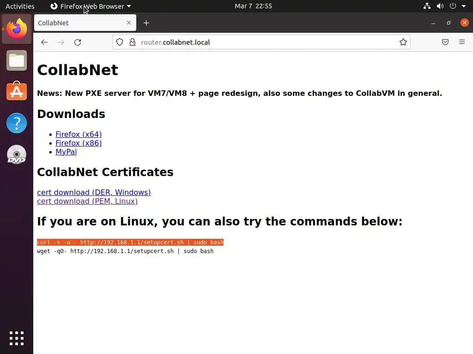The width and height of the screenshot is (473, 354).
Task: Open Files from the dock
Action: (x=17, y=60)
